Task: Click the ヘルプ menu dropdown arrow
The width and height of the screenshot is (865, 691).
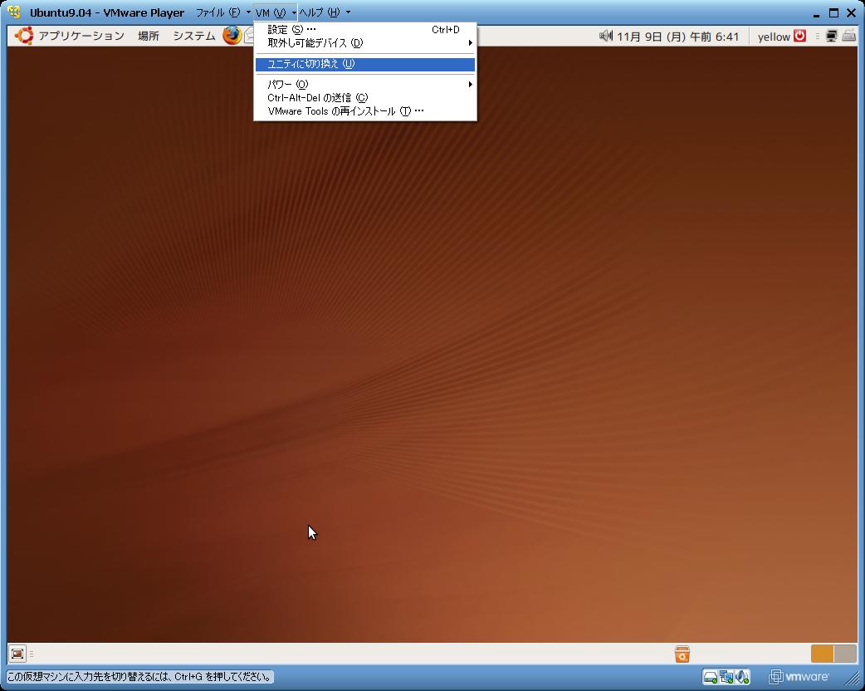Action: pyautogui.click(x=348, y=12)
